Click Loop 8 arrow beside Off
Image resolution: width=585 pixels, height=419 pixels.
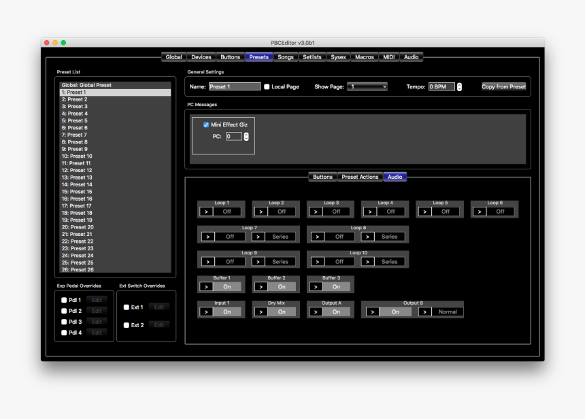click(x=318, y=237)
